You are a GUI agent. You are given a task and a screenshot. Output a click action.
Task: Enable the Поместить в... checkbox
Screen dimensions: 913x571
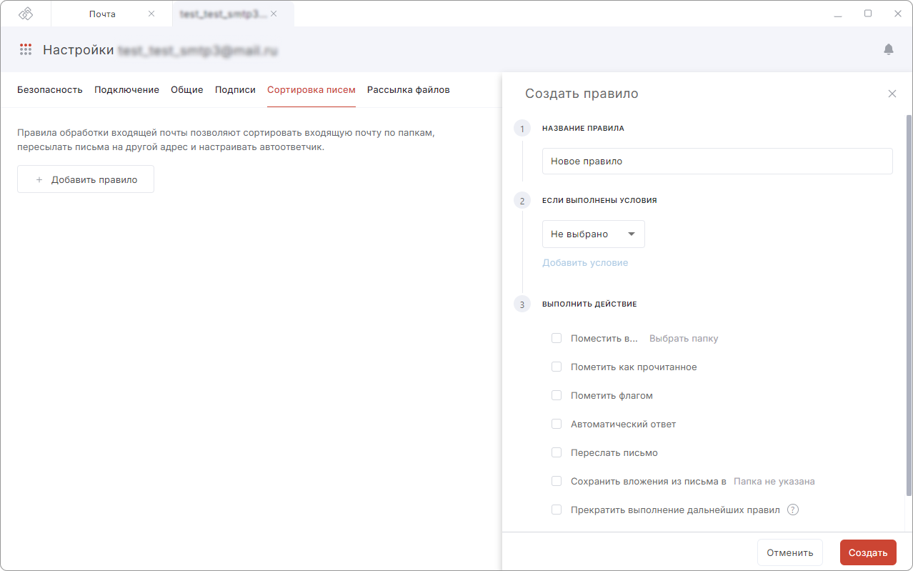[557, 338]
